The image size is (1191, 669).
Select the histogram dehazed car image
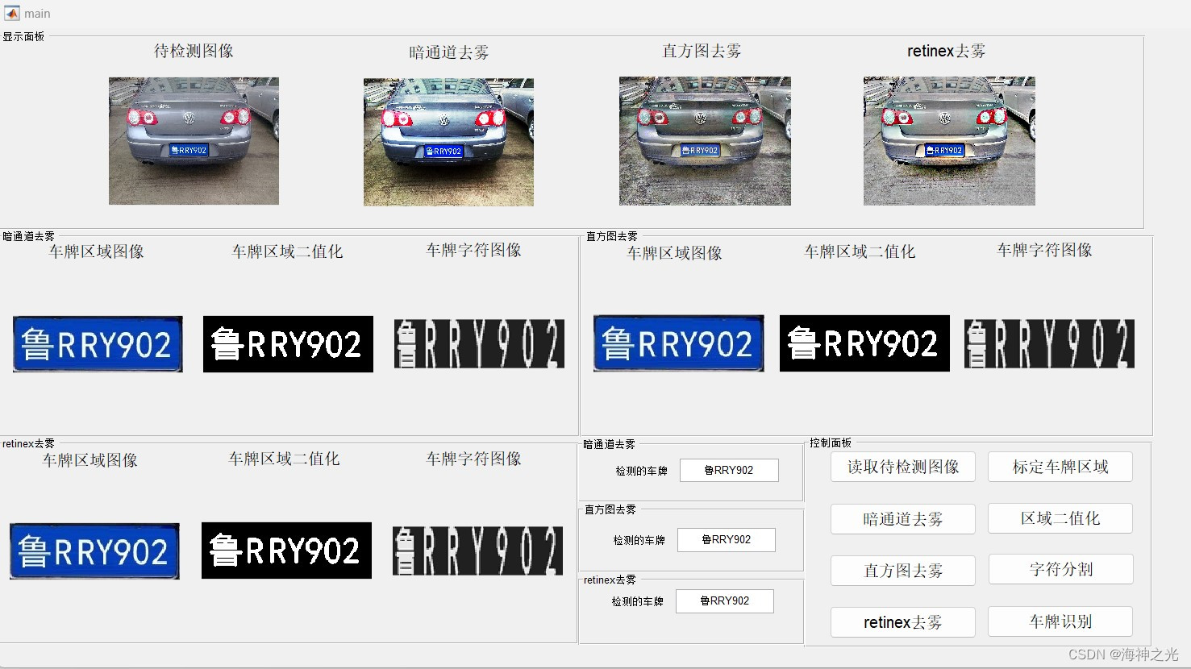tap(705, 141)
